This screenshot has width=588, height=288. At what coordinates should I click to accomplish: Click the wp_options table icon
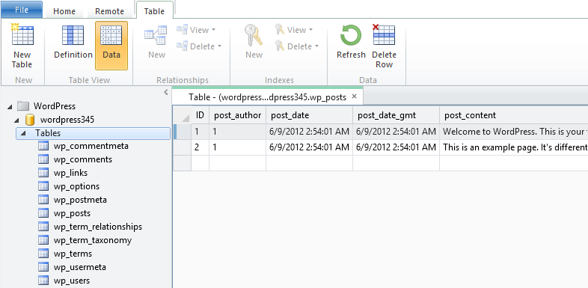point(43,186)
